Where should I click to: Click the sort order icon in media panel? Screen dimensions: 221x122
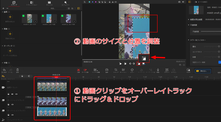(72, 8)
